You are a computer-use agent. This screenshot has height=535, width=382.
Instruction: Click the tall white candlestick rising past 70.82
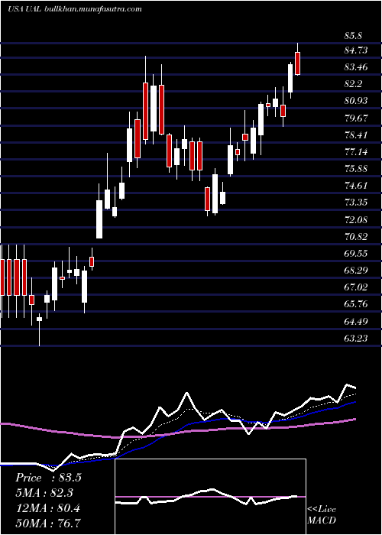(x=99, y=219)
